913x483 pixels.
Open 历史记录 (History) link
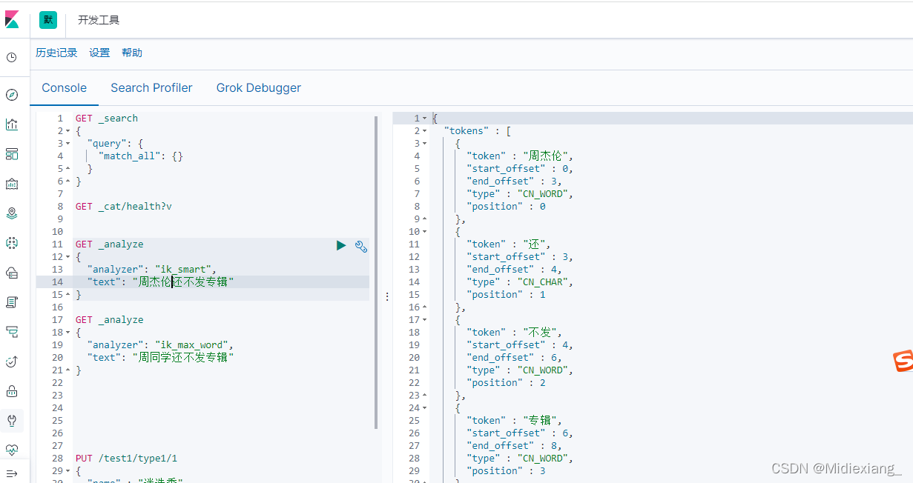56,53
